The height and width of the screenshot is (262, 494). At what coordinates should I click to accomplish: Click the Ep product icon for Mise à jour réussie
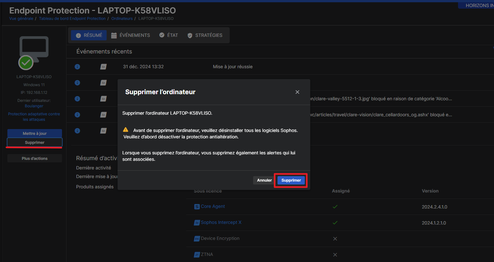click(103, 67)
